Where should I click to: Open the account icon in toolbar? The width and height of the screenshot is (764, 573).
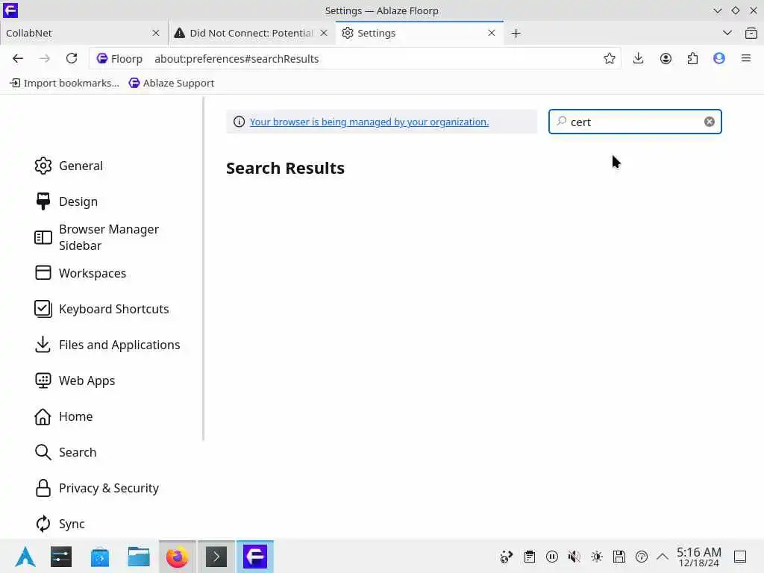tap(666, 58)
